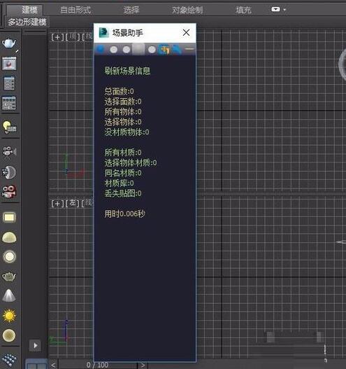346x369 pixels.
Task: Click the viewport layout icon at bottom left
Action: pyautogui.click(x=36, y=364)
